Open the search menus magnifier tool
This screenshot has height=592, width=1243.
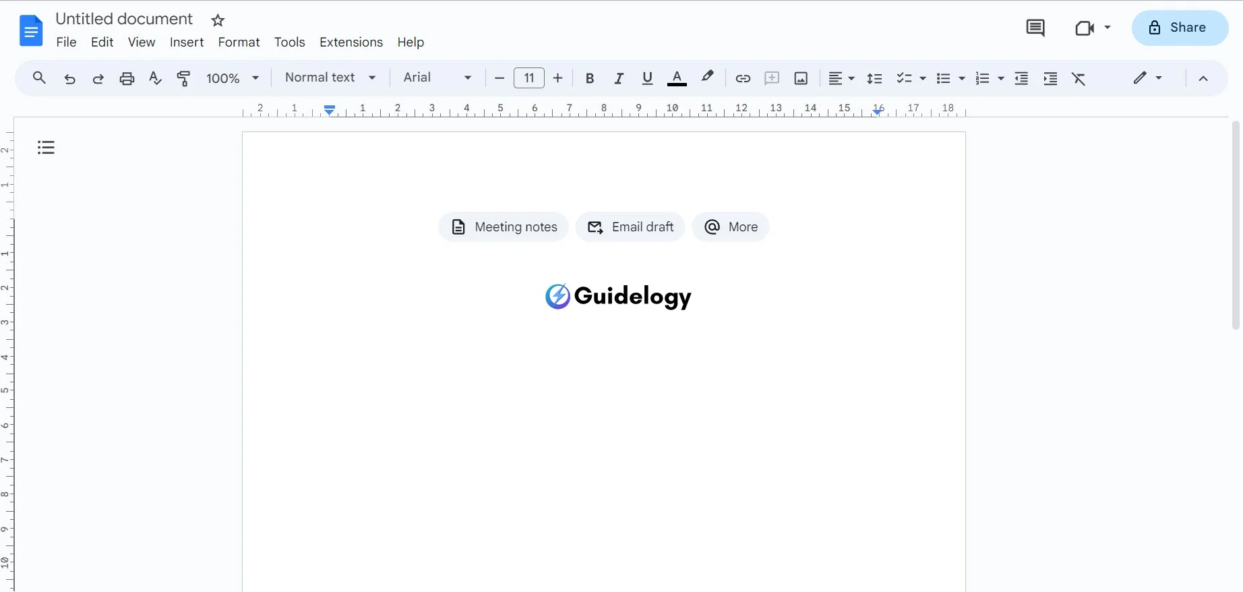click(39, 78)
